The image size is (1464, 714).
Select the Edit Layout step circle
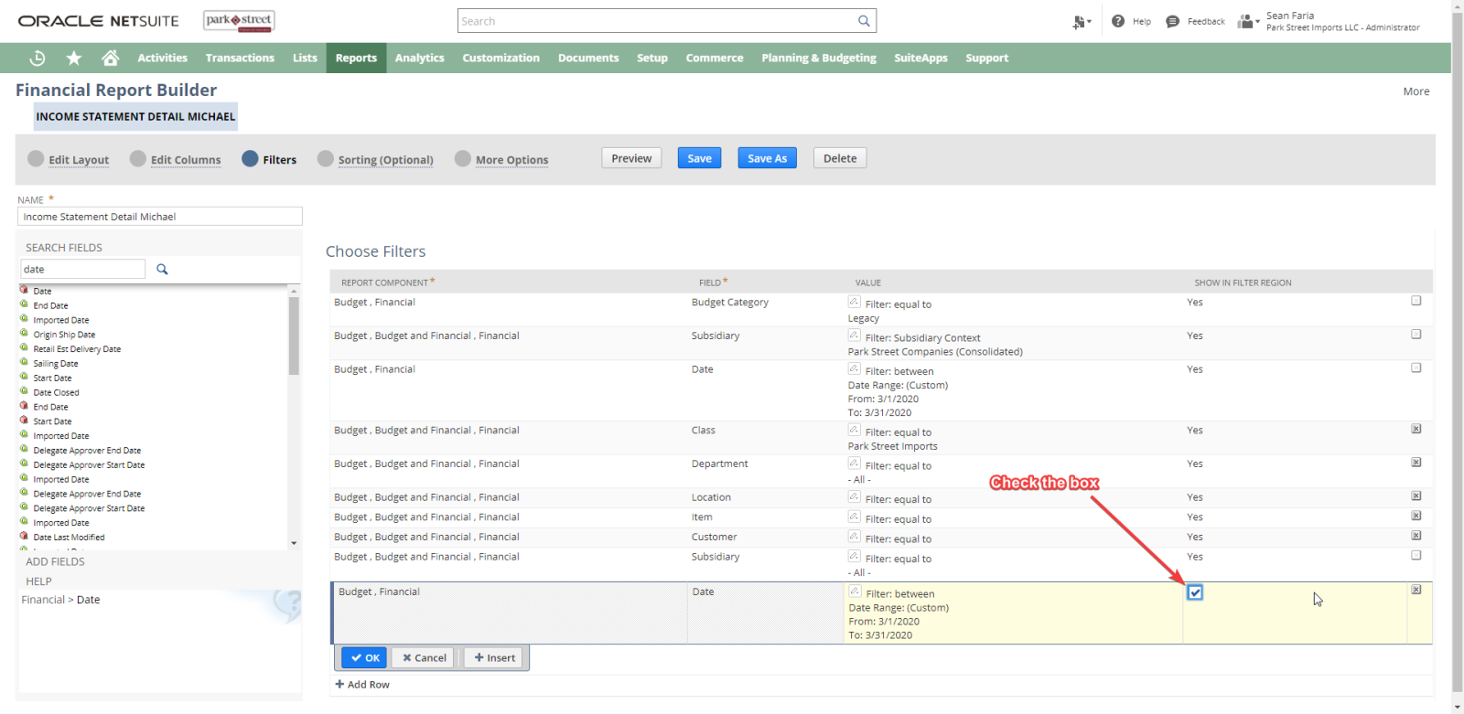point(36,158)
